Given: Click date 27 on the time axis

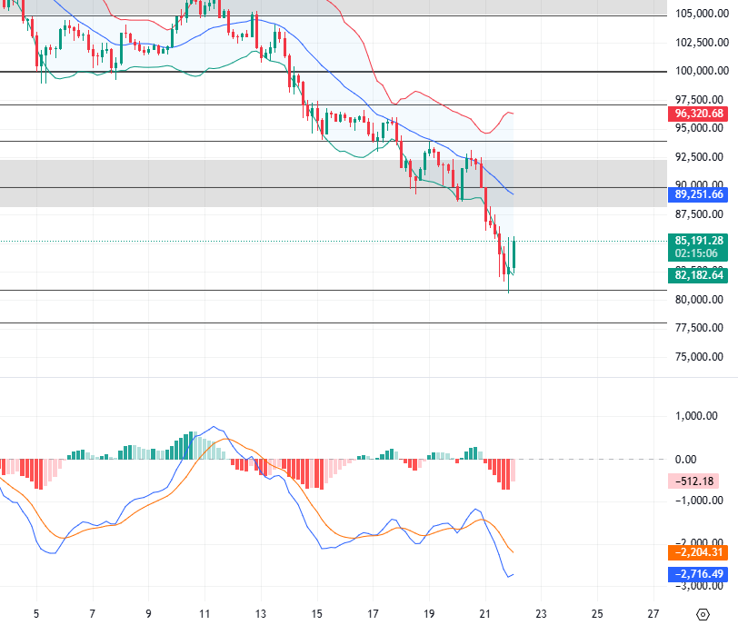Looking at the screenshot, I should tap(653, 613).
